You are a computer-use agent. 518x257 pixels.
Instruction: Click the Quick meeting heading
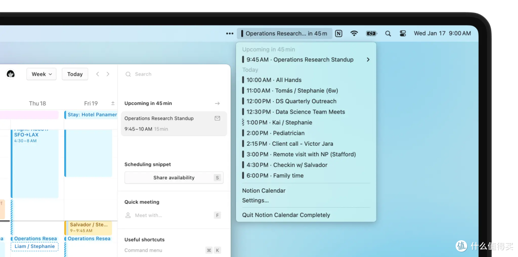[141, 202]
